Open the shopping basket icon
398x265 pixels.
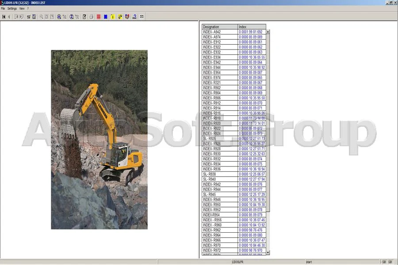pyautogui.click(x=126, y=16)
